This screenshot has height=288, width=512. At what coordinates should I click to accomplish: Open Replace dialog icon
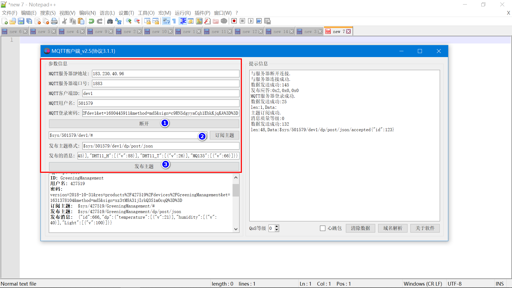pyautogui.click(x=118, y=21)
